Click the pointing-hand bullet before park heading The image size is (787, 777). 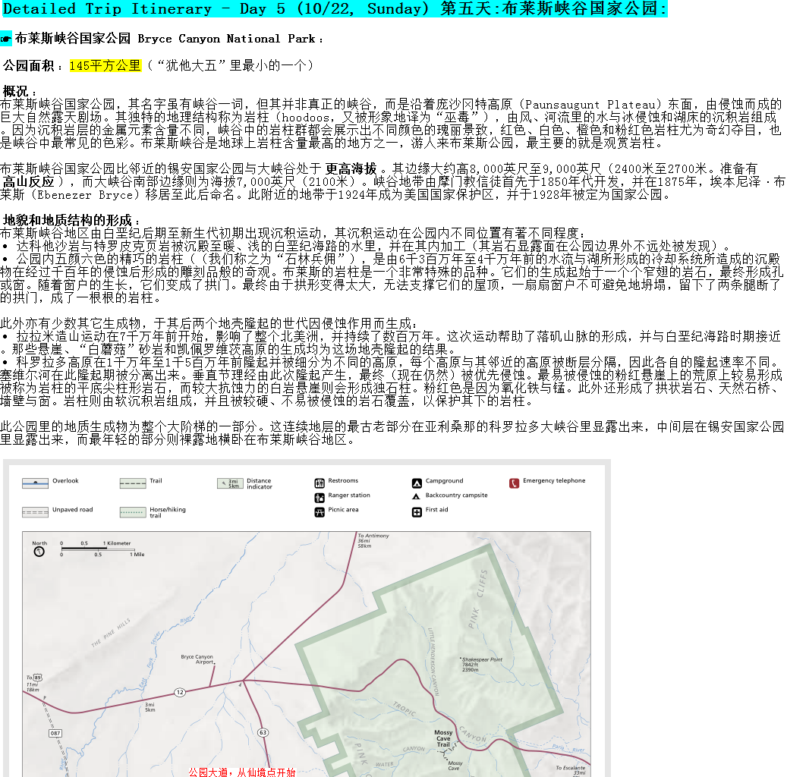[x=6, y=39]
